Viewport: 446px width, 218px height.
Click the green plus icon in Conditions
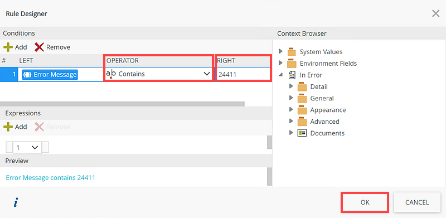(x=8, y=47)
